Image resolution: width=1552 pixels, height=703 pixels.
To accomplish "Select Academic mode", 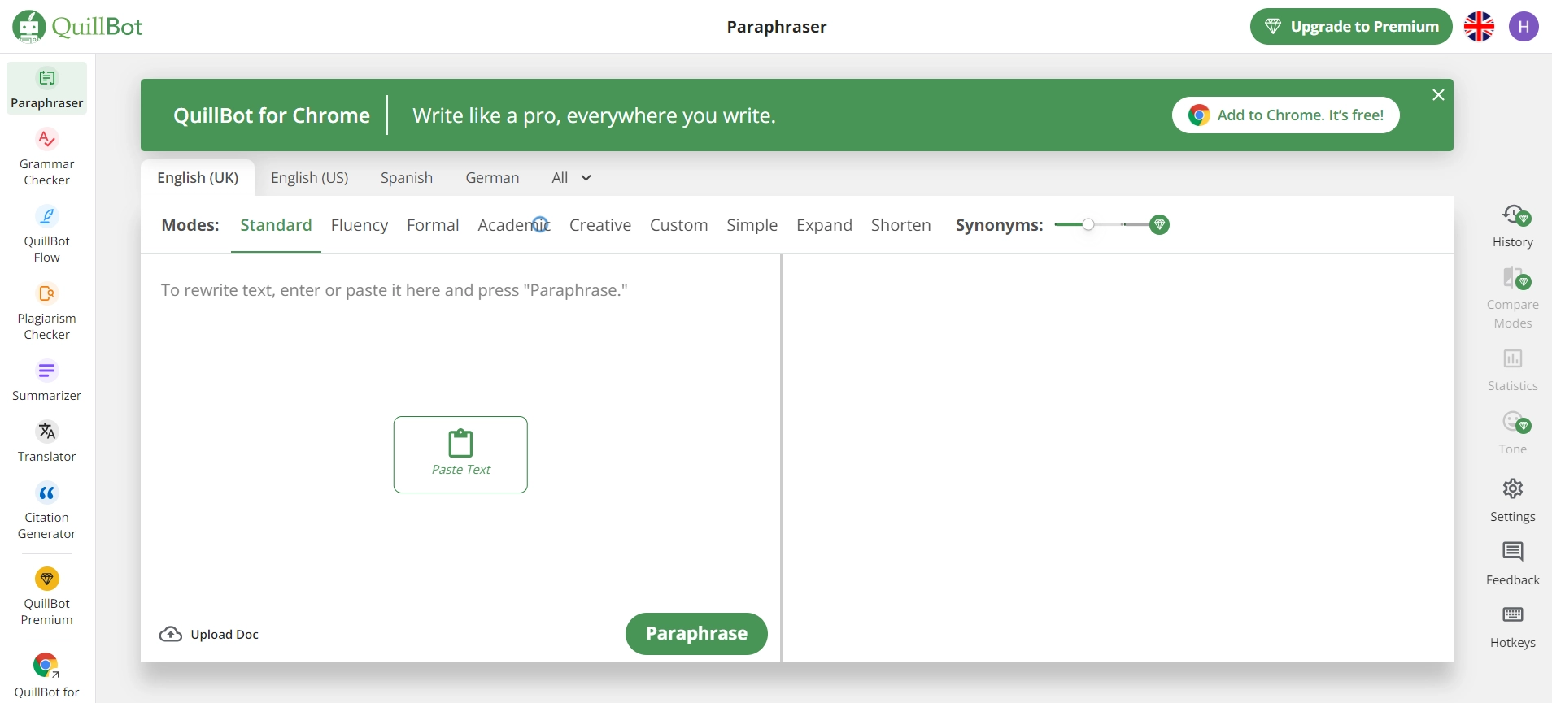I will [x=514, y=225].
